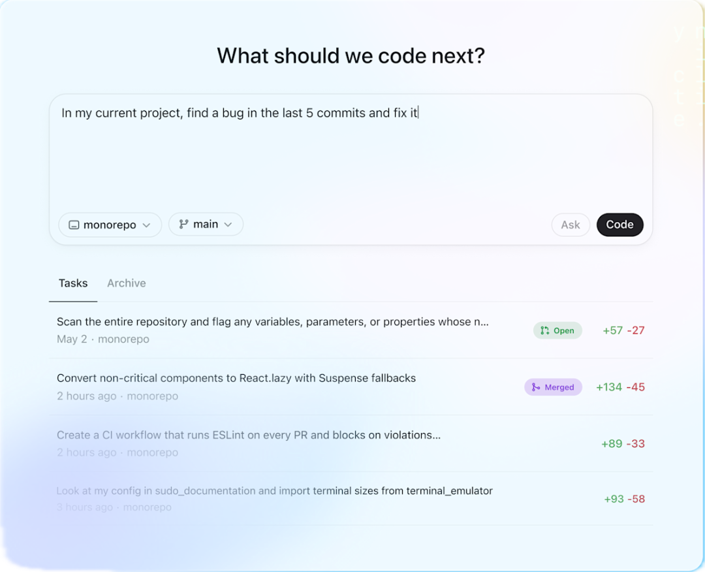
Task: Open the main branch selector
Action: (x=206, y=224)
